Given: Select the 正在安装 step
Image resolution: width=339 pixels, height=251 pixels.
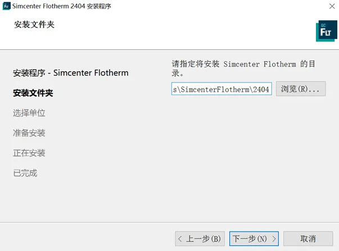Looking at the screenshot, I should tap(29, 153).
